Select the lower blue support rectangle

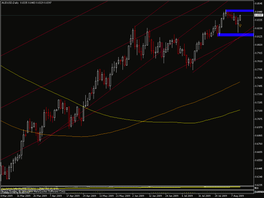pyautogui.click(x=235, y=35)
